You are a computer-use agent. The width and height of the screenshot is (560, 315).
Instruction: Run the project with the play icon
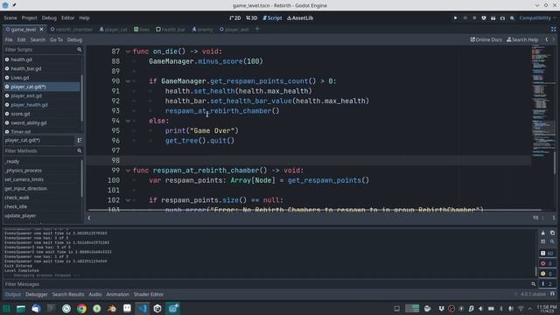click(x=455, y=17)
